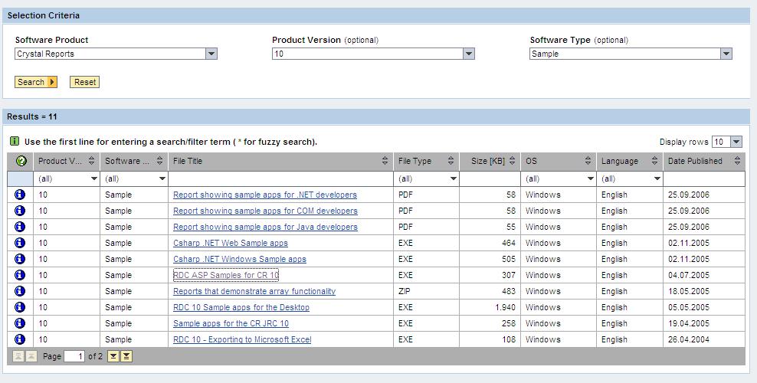The height and width of the screenshot is (383, 757).
Task: Open info for the COM developers report row
Action: click(20, 211)
